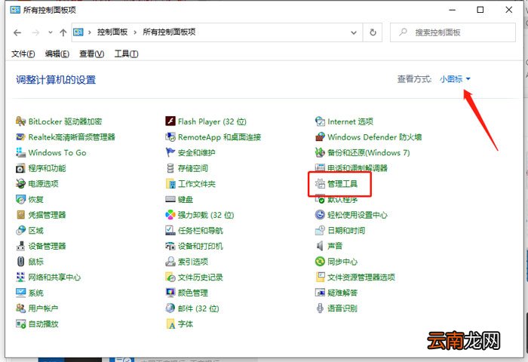Click the back navigation arrow
The height and width of the screenshot is (362, 528).
[x=17, y=32]
